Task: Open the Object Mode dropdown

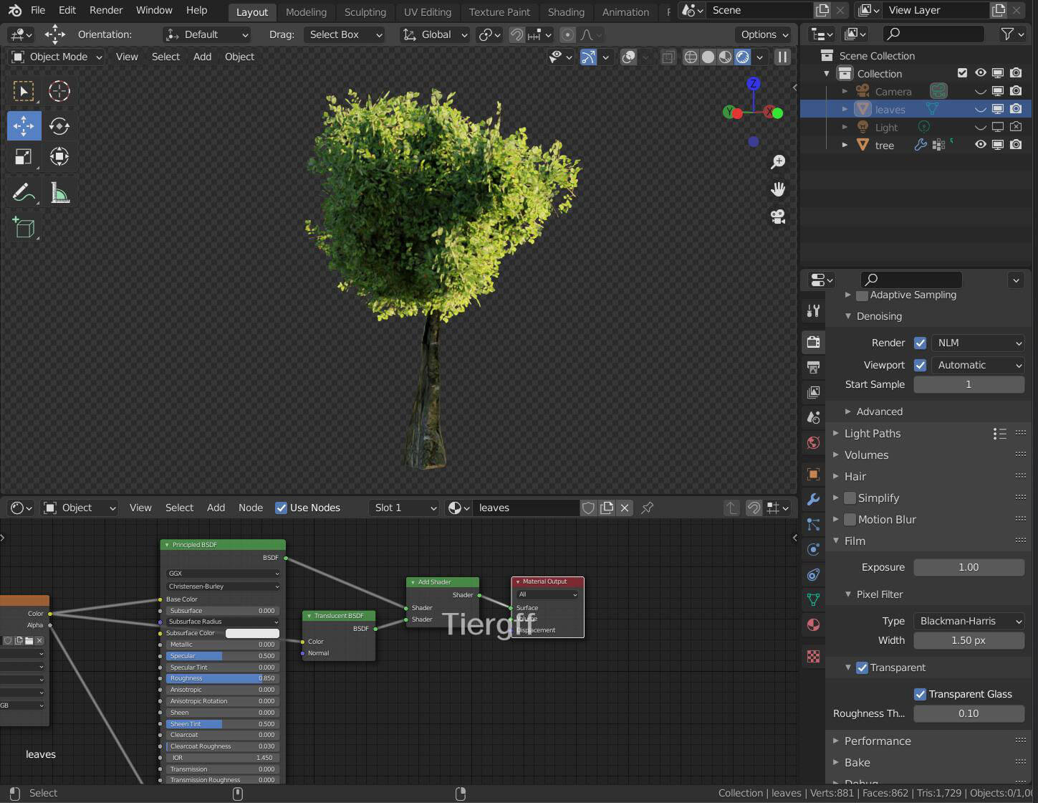Action: (57, 57)
